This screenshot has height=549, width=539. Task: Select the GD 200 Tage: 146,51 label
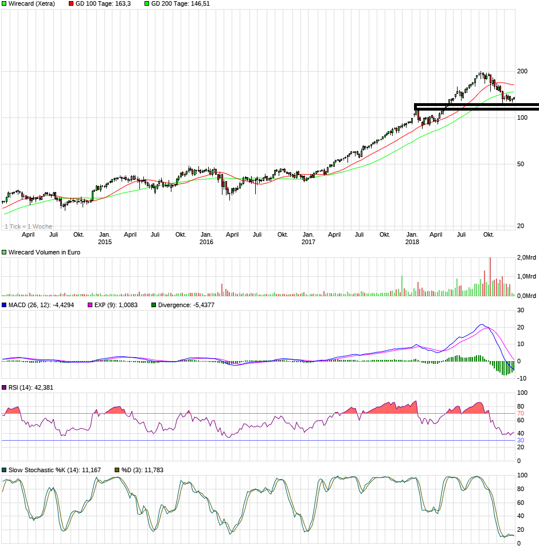click(x=181, y=3)
